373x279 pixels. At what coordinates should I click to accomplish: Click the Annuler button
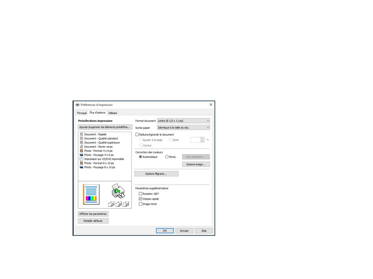(x=184, y=231)
